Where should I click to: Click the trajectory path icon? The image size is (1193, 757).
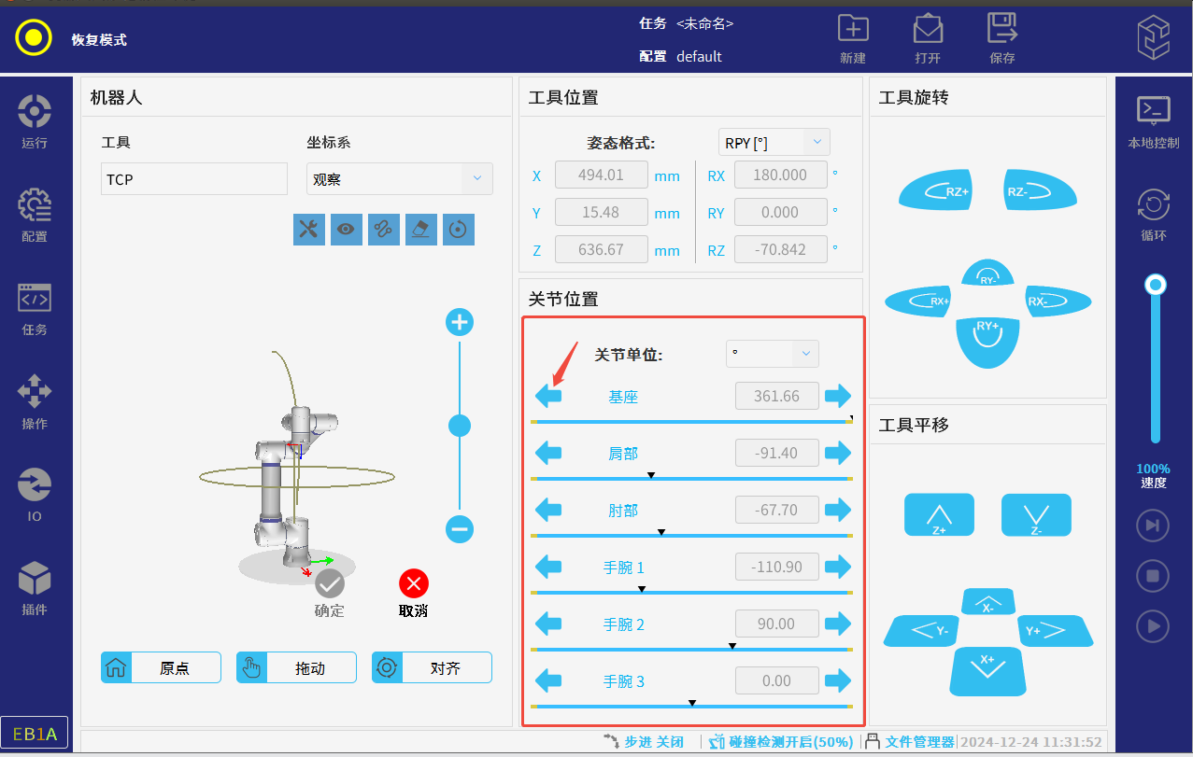(x=383, y=230)
